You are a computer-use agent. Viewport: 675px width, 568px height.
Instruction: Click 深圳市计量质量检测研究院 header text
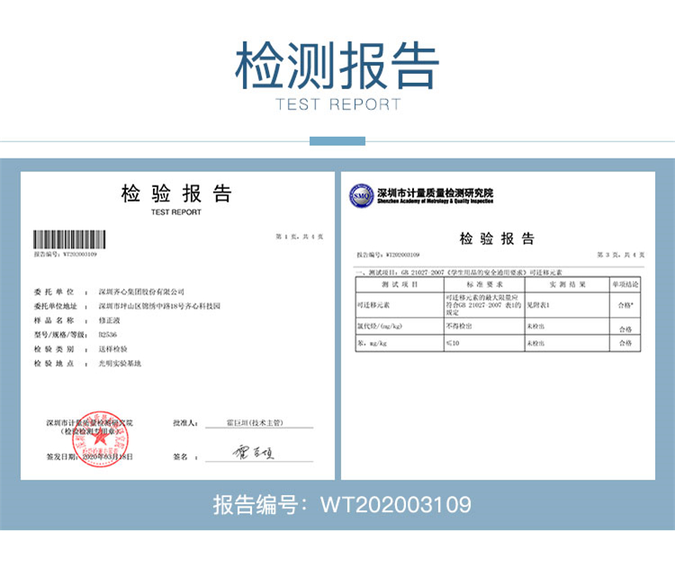pyautogui.click(x=436, y=194)
